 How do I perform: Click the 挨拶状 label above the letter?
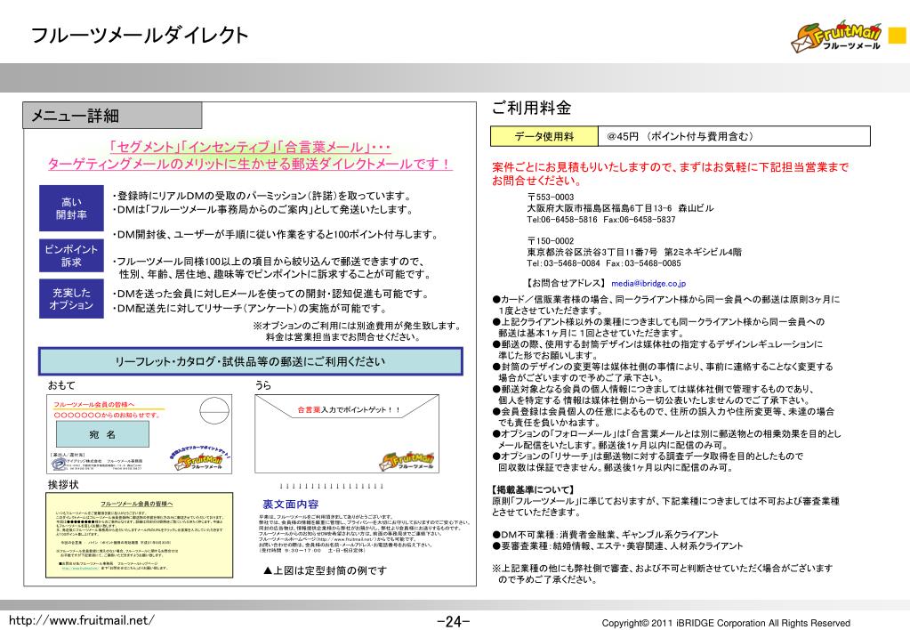[x=63, y=484]
